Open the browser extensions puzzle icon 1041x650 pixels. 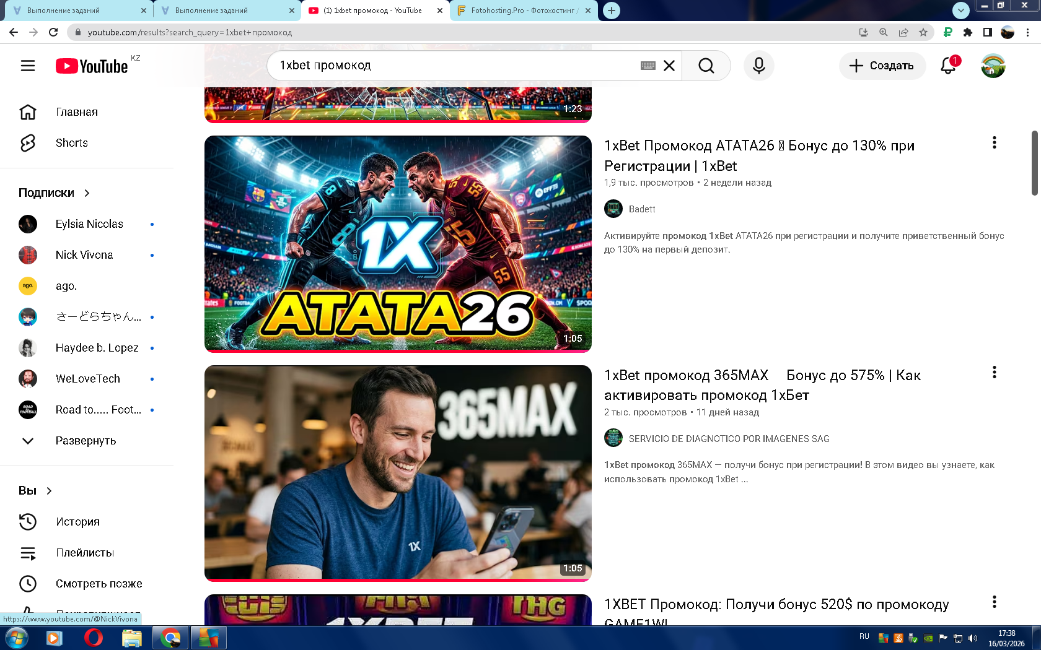click(968, 32)
